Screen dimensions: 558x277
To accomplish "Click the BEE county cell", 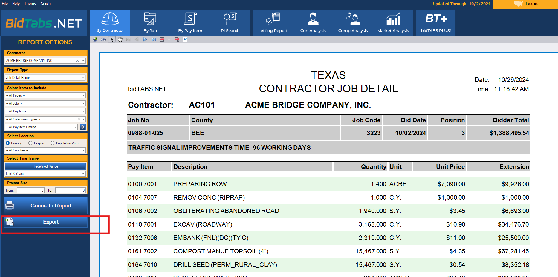I will pos(265,133).
